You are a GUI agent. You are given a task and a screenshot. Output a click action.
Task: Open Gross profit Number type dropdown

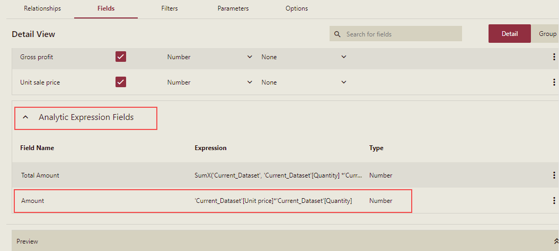click(210, 57)
